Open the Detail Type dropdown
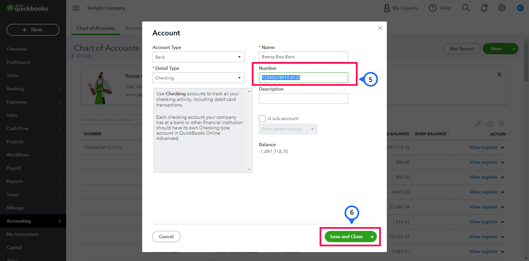The width and height of the screenshot is (529, 261). pos(199,78)
